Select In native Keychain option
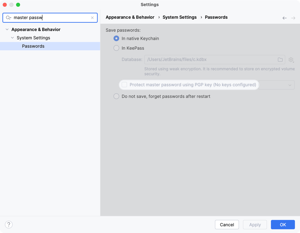Viewport: 300px width, 233px height. [x=116, y=39]
